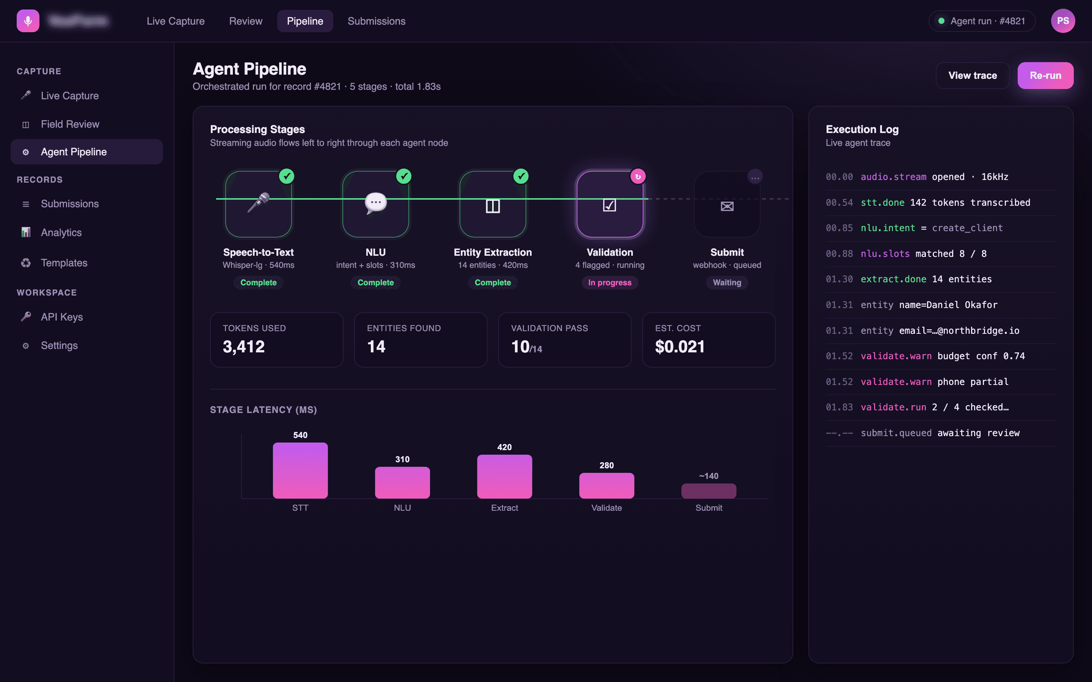Open the NLU speech bubble stage node
The height and width of the screenshot is (682, 1092).
pyautogui.click(x=375, y=204)
